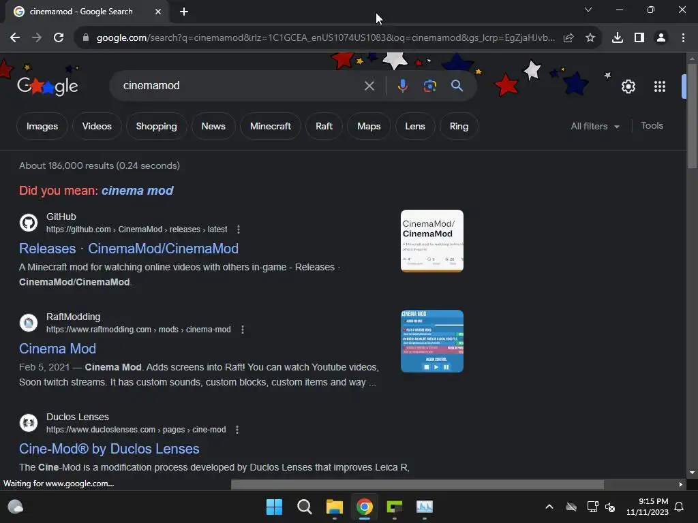Viewport: 698px width, 523px height.
Task: Open more options for the GitHub result
Action: [239, 229]
